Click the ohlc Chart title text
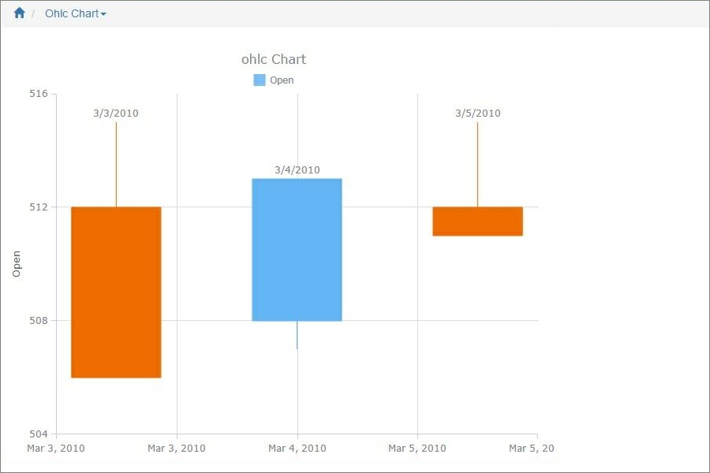710x473 pixels. coord(273,59)
